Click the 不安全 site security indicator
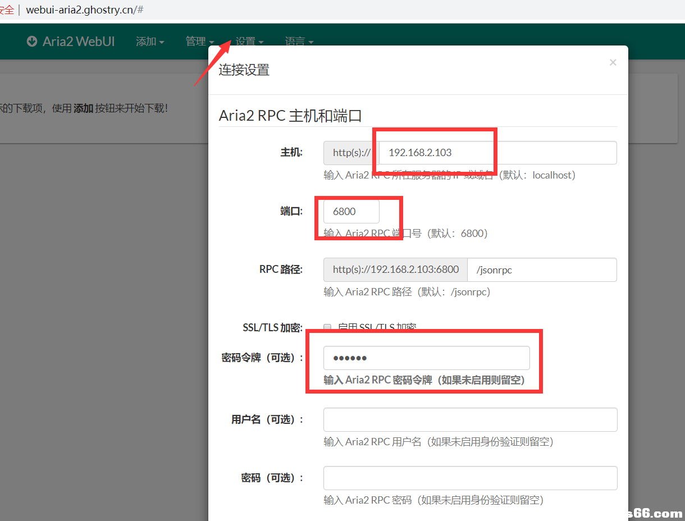The image size is (685, 521). (x=7, y=10)
